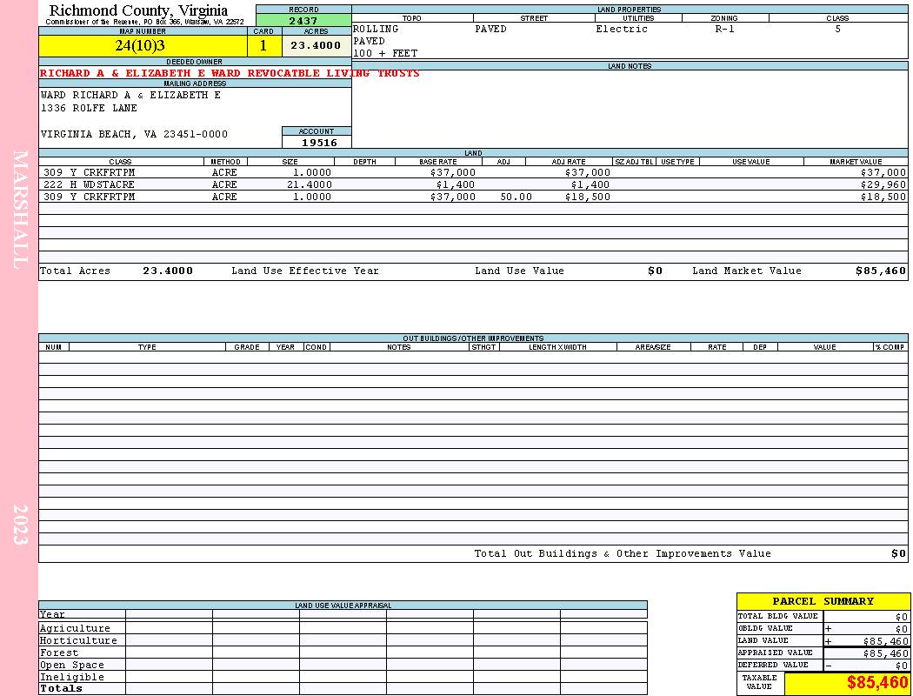913x696 pixels.
Task: Click zoning value R-1
Action: pyautogui.click(x=725, y=29)
